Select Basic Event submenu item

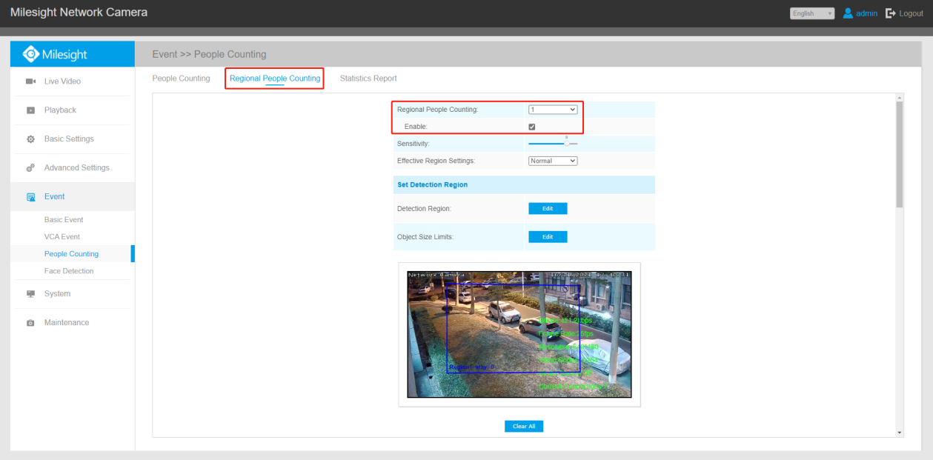pos(64,220)
